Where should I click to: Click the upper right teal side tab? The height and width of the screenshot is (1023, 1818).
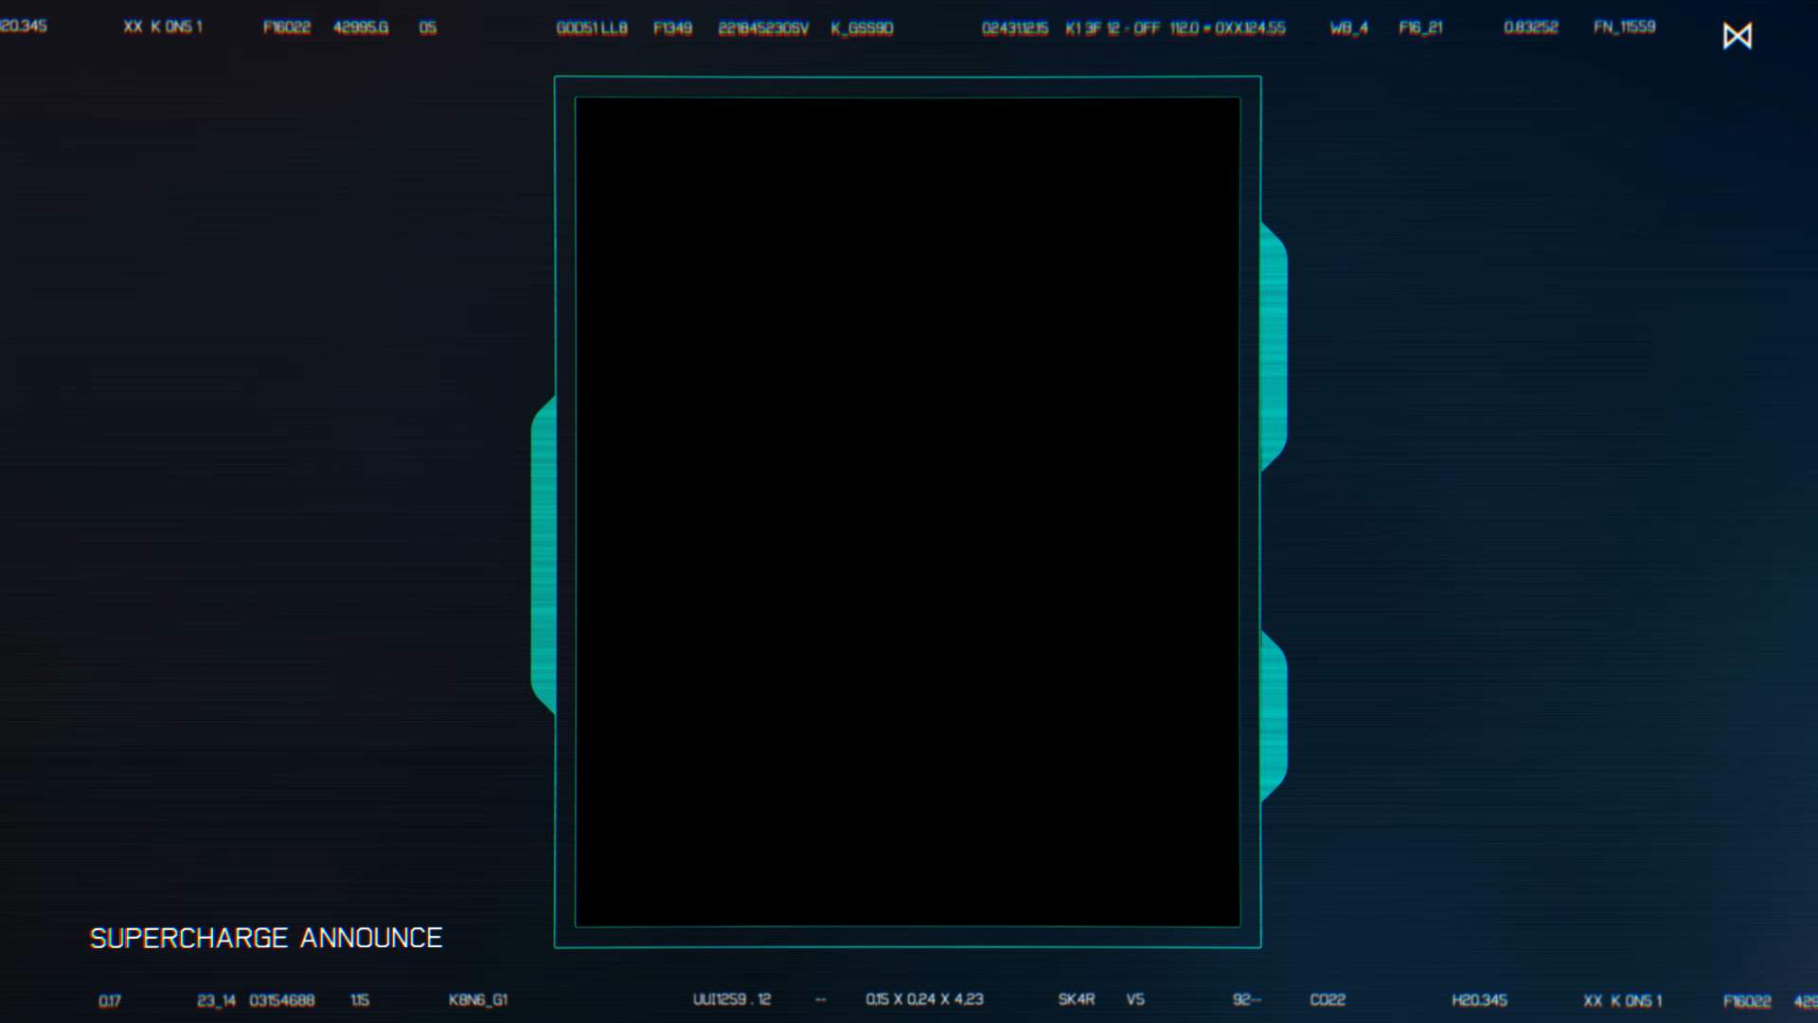point(1274,346)
